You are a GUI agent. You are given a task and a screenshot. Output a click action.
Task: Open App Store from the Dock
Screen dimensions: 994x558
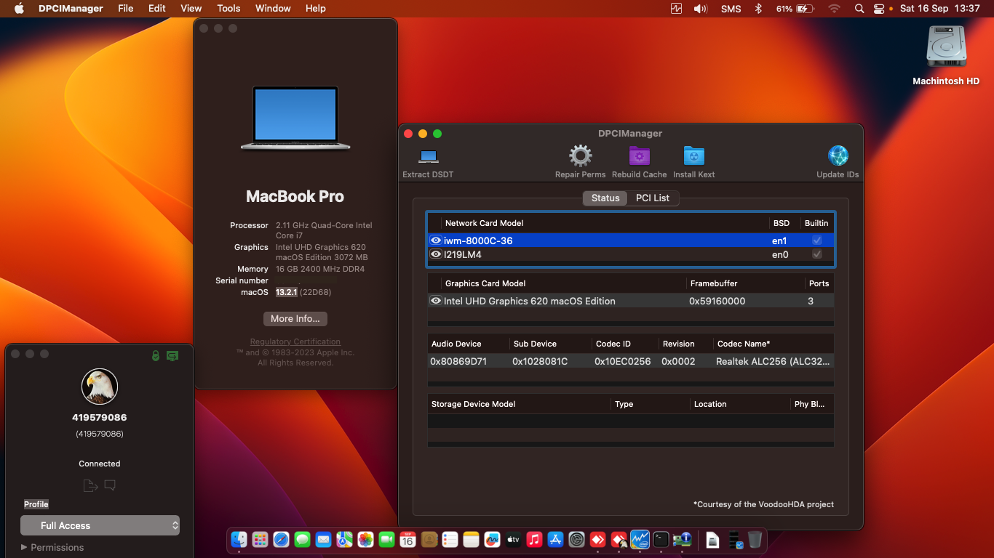point(555,539)
